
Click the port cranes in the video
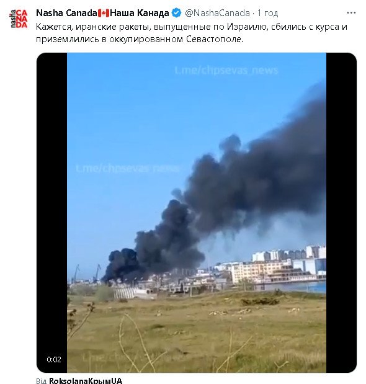click(87, 273)
